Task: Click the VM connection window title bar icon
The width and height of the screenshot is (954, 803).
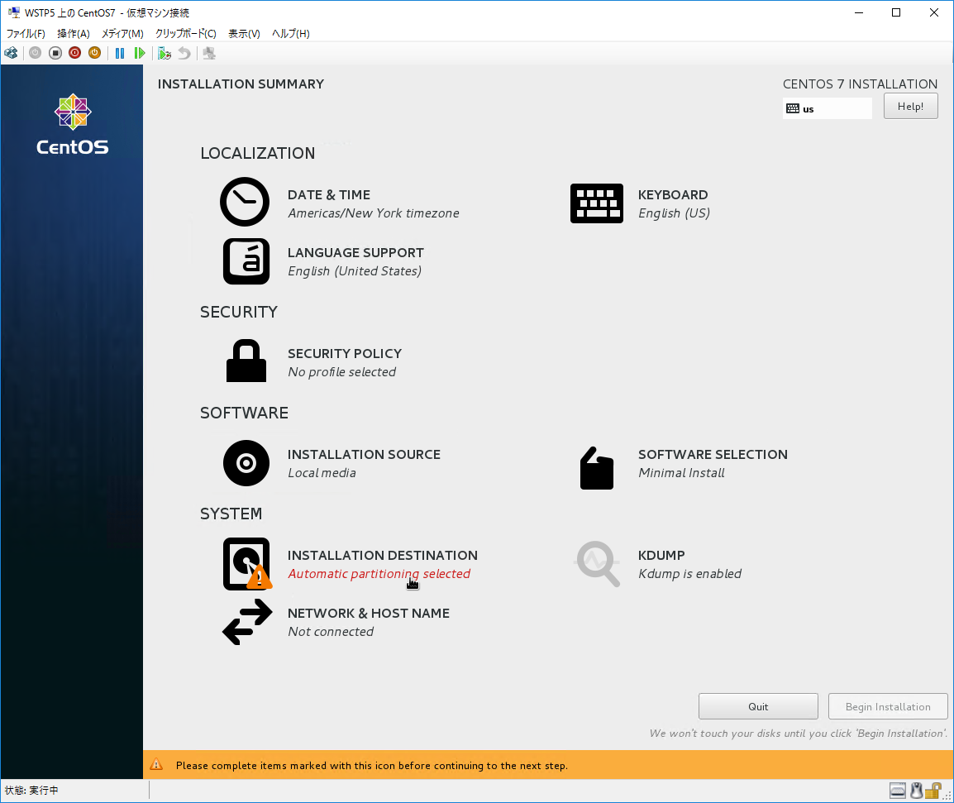Action: click(14, 12)
